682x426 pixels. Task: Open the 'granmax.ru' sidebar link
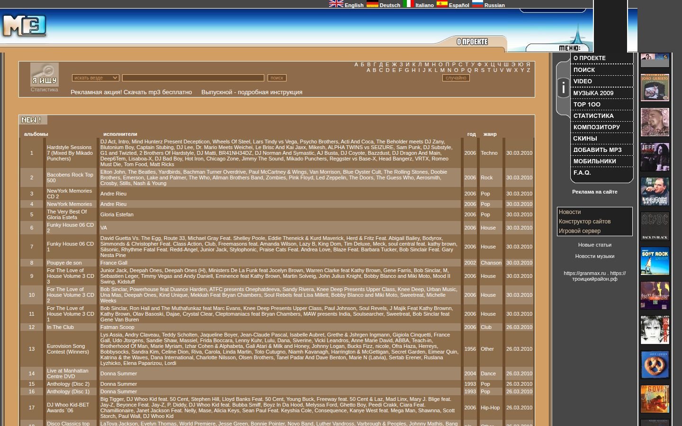point(584,273)
